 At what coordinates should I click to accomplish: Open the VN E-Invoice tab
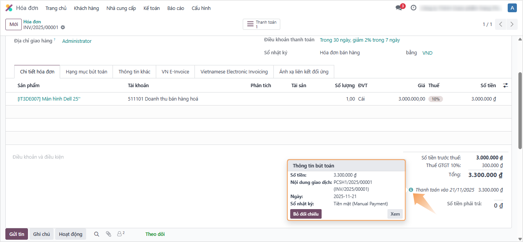click(x=175, y=72)
